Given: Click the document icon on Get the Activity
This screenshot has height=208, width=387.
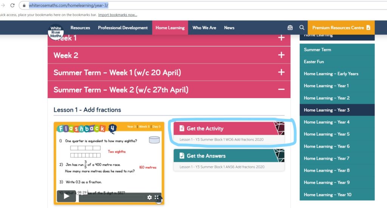Looking at the screenshot, I should pyautogui.click(x=181, y=128).
